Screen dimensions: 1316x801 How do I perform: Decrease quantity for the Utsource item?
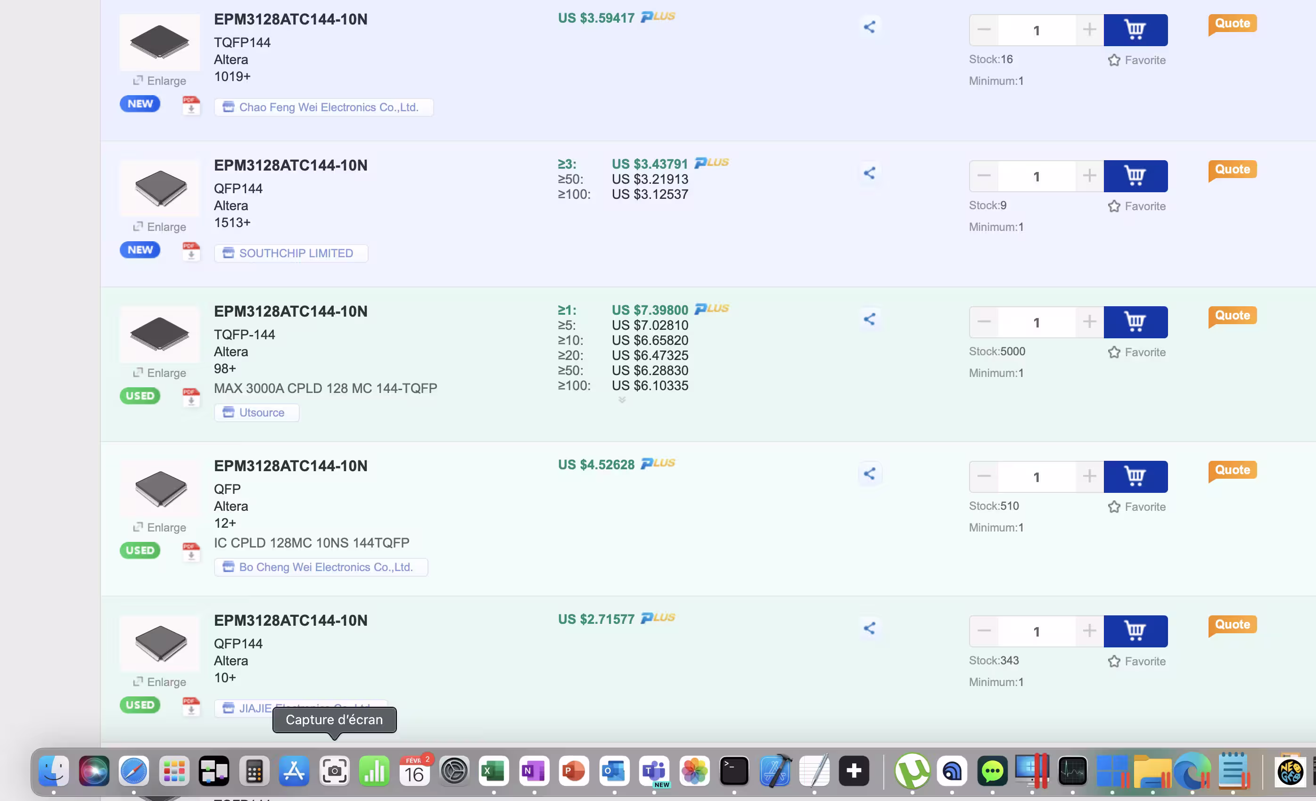(984, 322)
